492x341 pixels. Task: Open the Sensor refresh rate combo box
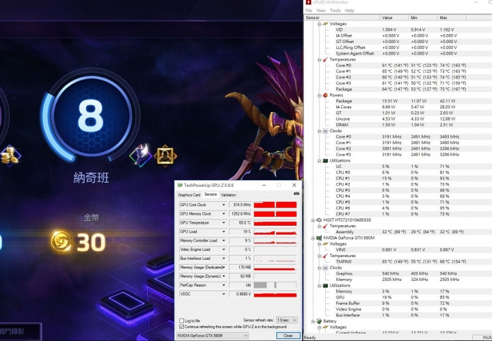click(286, 320)
